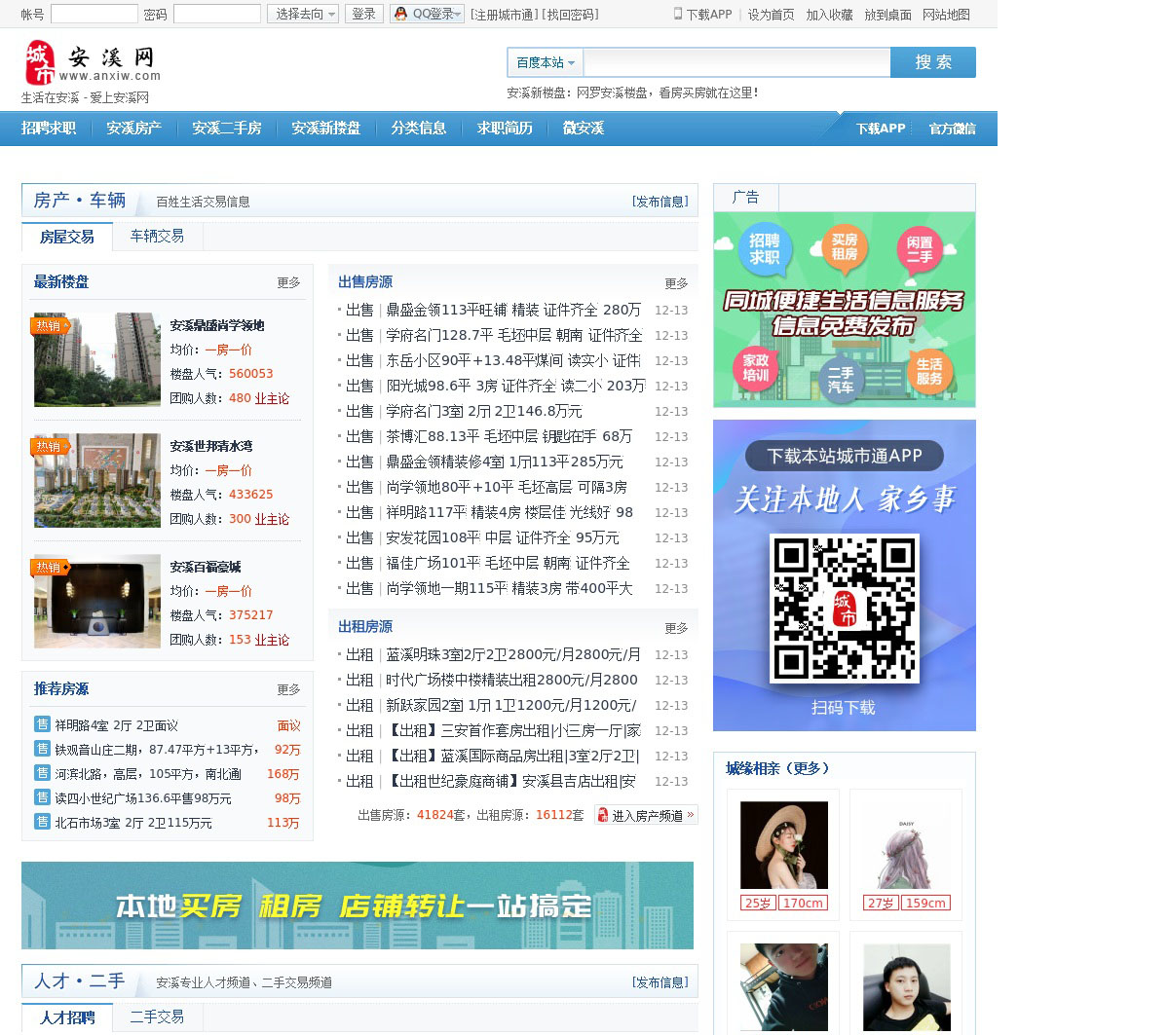Click the 招聘求职 bubble in the ad
Image resolution: width=1169 pixels, height=1035 pixels.
tap(764, 249)
